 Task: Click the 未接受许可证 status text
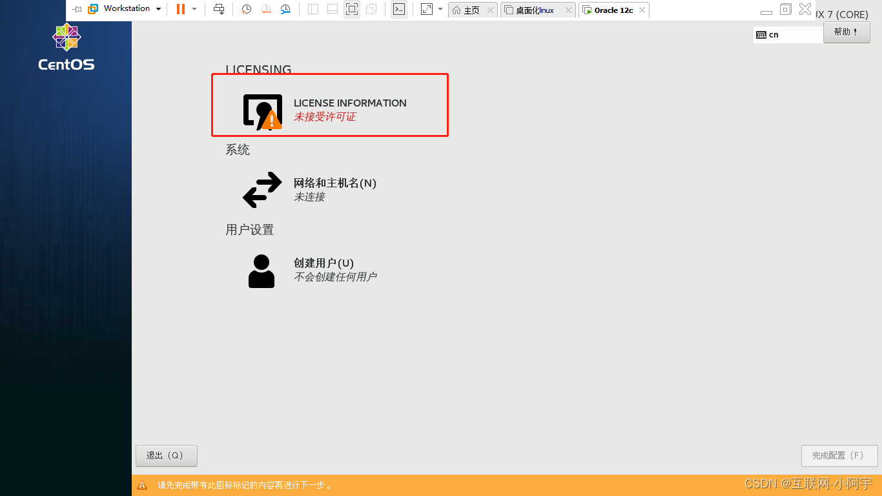[325, 117]
